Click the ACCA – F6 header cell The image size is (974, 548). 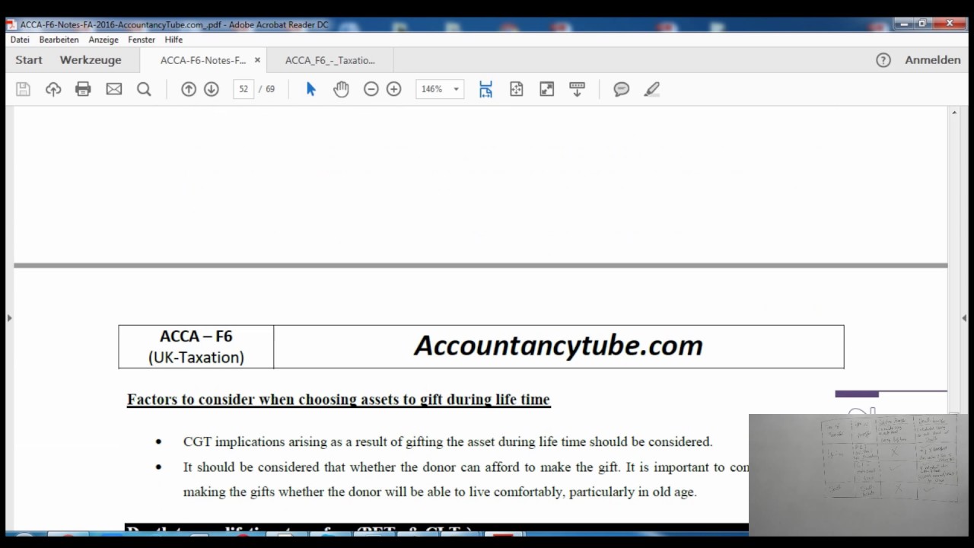point(196,347)
